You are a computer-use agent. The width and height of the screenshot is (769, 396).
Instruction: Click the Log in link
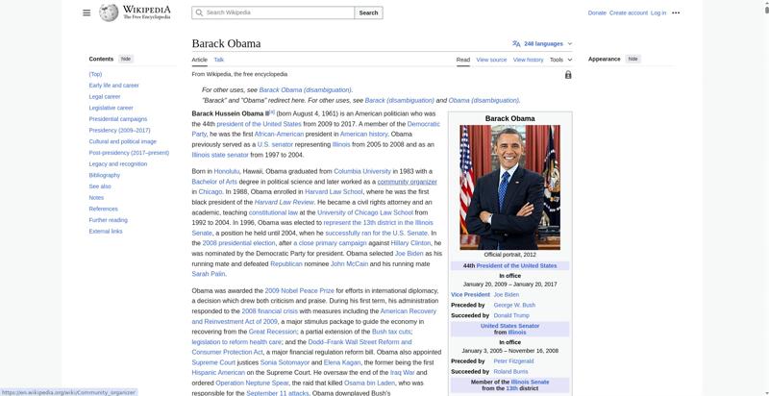pyautogui.click(x=658, y=12)
